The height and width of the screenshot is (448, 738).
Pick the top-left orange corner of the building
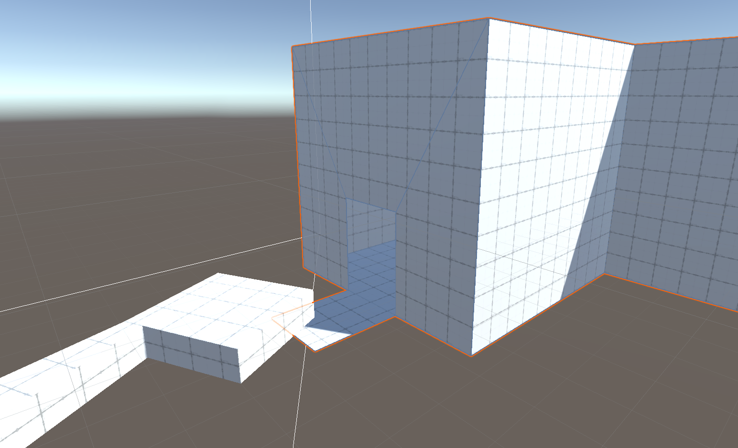[x=292, y=46]
